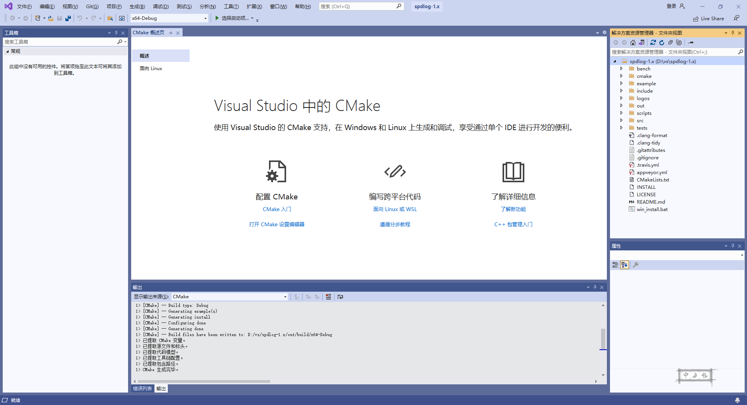This screenshot has height=405, width=747.
Task: Open the Debug (调试) menu
Action: pos(161,7)
